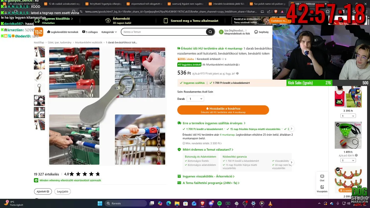The width and height of the screenshot is (370, 208).
Task: Select the Legújabb review sort option
Action: pos(62,191)
